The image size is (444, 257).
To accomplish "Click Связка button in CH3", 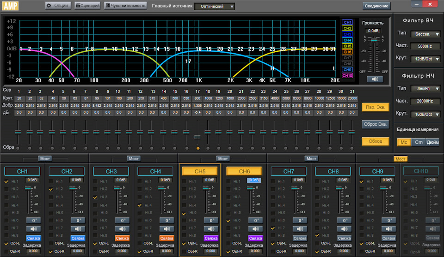I will click(x=122, y=239).
